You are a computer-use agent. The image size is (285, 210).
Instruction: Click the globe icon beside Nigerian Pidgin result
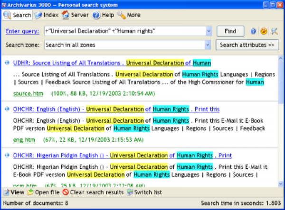7,155
